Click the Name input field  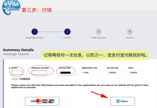click(x=17, y=73)
